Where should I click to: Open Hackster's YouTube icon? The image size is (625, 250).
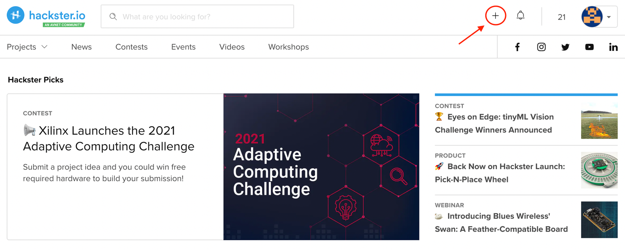589,47
